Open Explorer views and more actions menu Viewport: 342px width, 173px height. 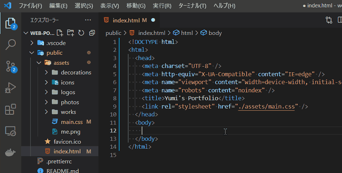tap(88, 20)
